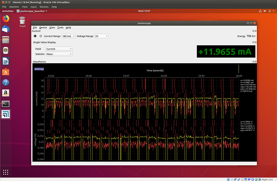This screenshot has height=181, width=277.
Task: Open the Trash desktop icon
Action: [x=22, y=22]
